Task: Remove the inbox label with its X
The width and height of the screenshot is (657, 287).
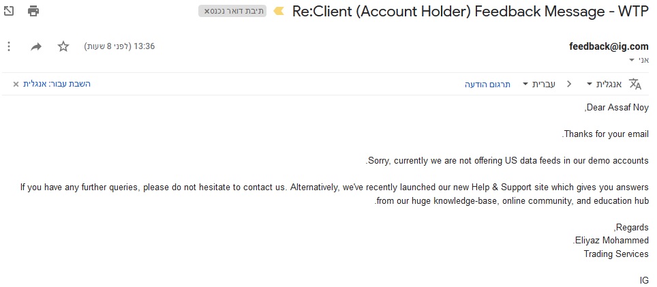Action: [x=207, y=12]
